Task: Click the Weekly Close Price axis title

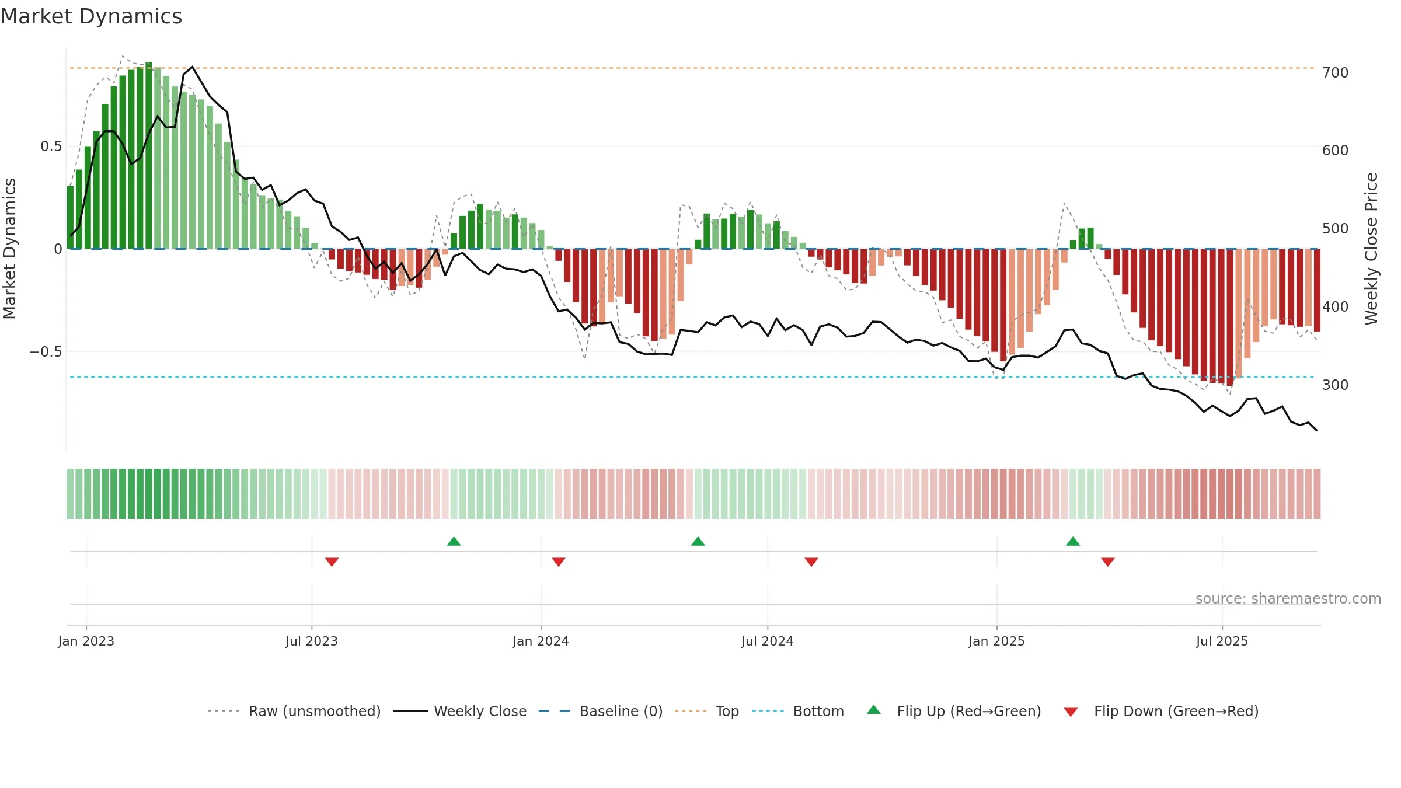Action: tap(1371, 249)
